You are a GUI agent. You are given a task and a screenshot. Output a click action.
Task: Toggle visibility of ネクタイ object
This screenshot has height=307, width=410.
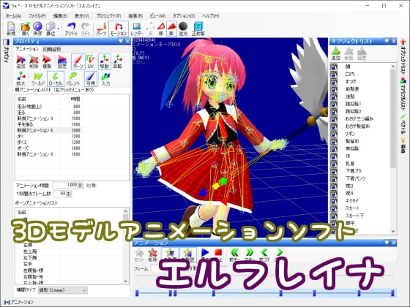pos(334,201)
